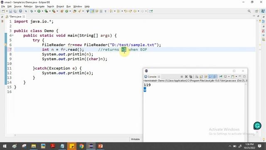Screen dimensions: 266x150
Task: Expand the Coverage dropdown arrow
Action: click(50, 11)
